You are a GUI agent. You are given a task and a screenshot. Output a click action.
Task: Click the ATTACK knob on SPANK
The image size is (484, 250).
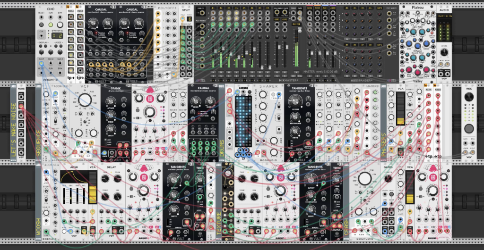coord(111,101)
